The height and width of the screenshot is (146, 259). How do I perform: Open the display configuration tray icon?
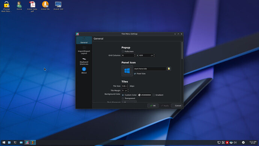[219, 143]
